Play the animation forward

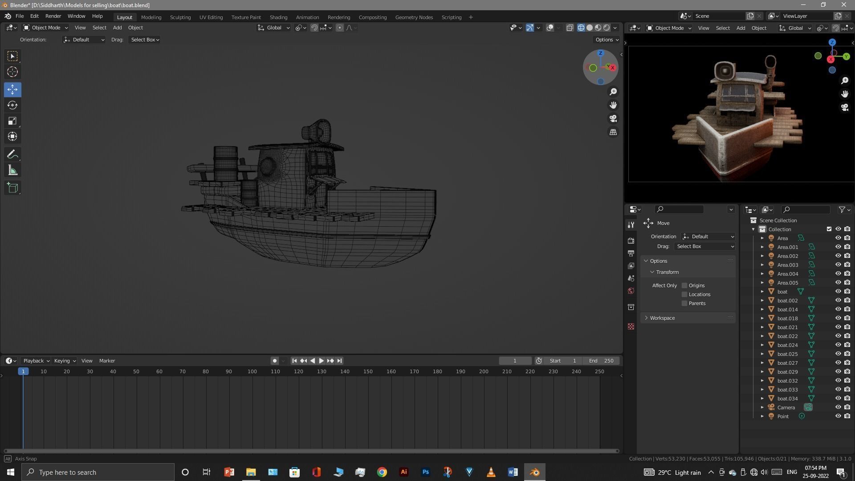click(x=321, y=361)
